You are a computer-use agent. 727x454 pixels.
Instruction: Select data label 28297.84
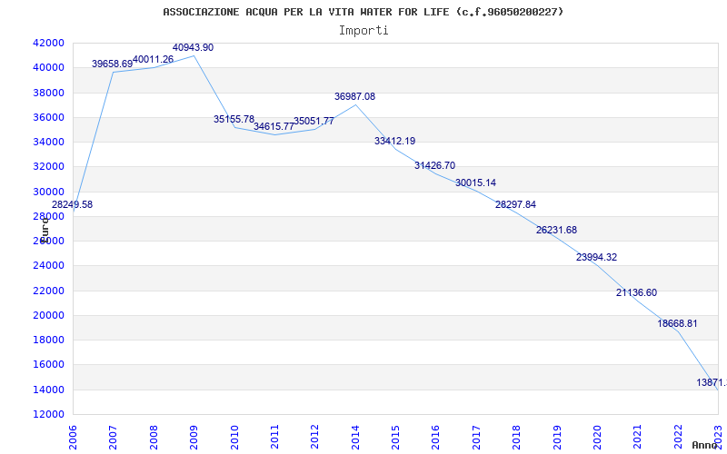pyautogui.click(x=515, y=205)
